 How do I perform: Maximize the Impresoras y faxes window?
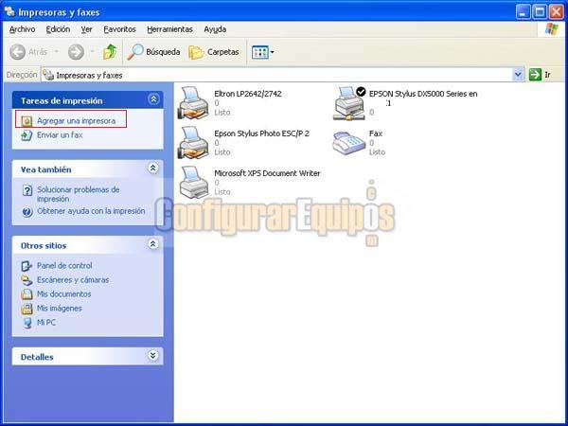(x=540, y=12)
